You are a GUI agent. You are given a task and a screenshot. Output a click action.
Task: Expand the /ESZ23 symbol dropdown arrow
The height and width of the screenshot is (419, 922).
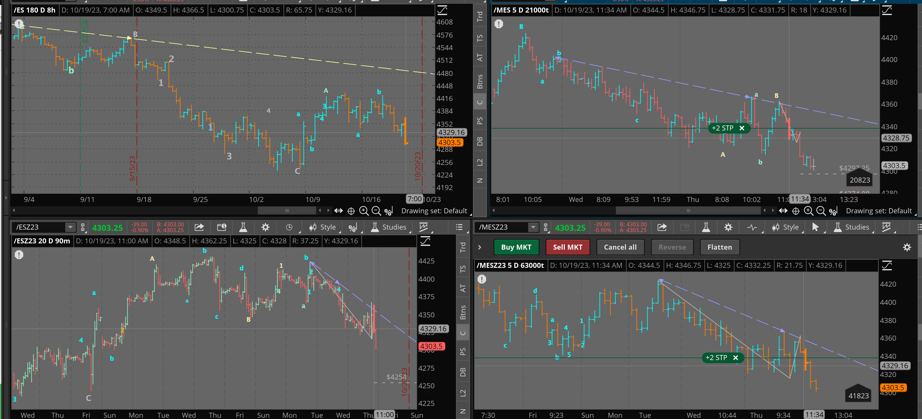[x=71, y=227]
